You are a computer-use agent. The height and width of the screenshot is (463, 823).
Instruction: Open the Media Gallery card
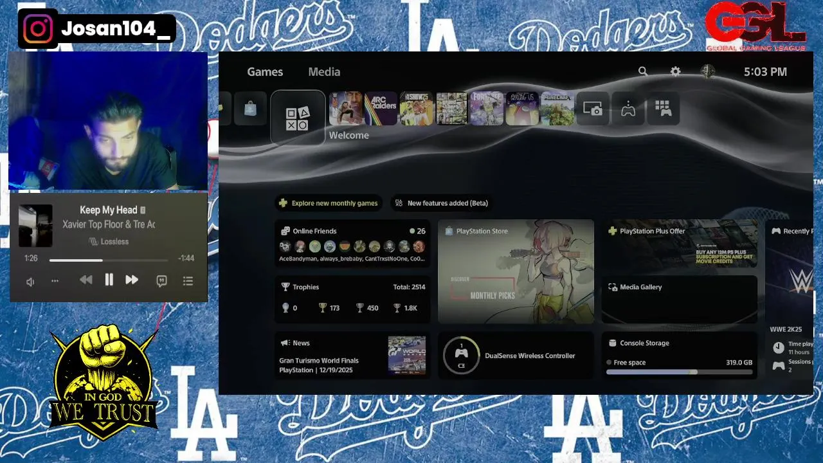pyautogui.click(x=679, y=299)
